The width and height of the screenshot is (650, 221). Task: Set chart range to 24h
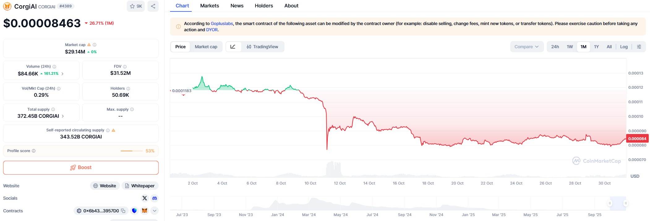[555, 47]
